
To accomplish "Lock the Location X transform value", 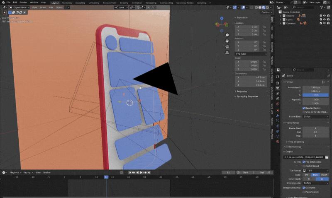I will (x=264, y=27).
